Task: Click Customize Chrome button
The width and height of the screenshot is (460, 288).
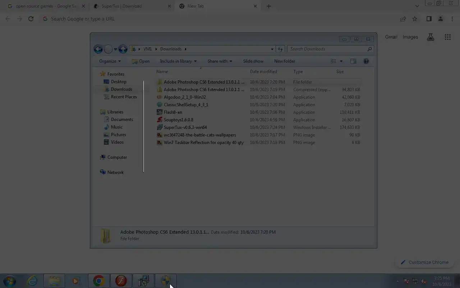Action: click(x=424, y=262)
